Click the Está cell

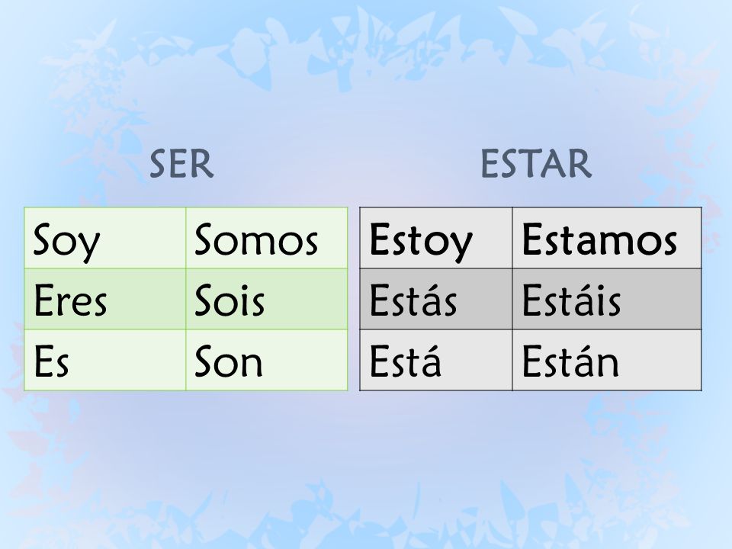coord(436,360)
